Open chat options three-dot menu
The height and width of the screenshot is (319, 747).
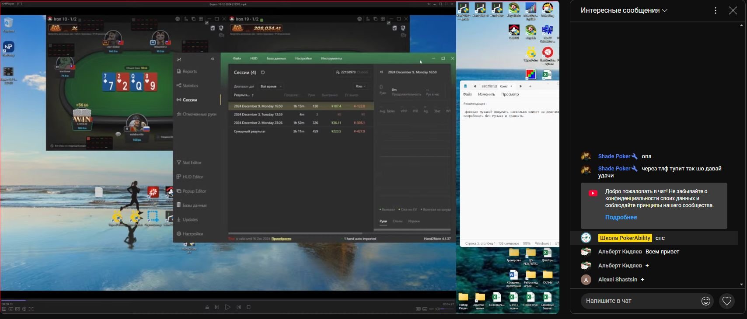pyautogui.click(x=716, y=10)
